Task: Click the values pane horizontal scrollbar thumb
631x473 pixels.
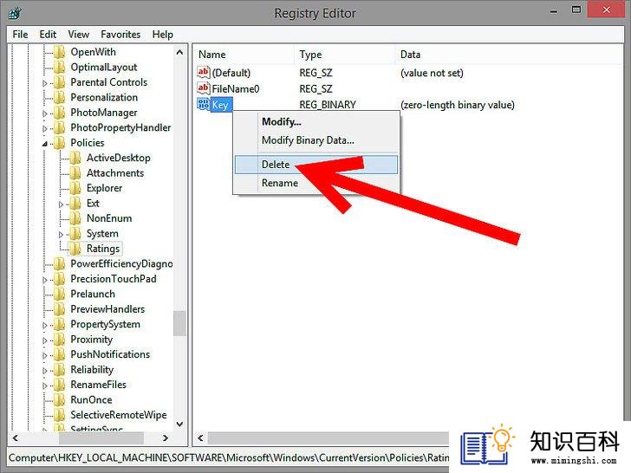Action: coord(329,438)
